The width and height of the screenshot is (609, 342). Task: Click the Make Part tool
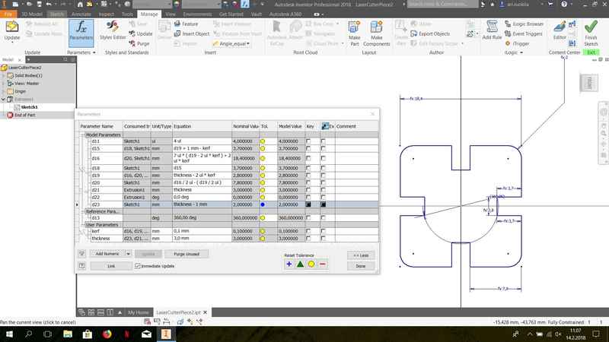tap(354, 33)
